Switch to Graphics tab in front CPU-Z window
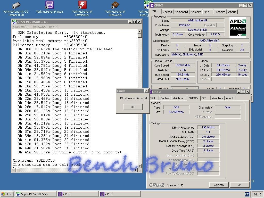264x198 pixels. click(217, 98)
